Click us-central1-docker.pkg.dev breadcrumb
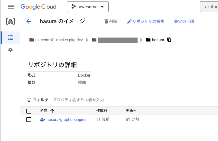218x141 pixels. pyautogui.click(x=56, y=40)
